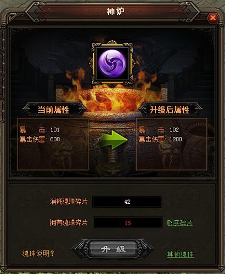Click the 神炉 title bar
The width and height of the screenshot is (225, 274).
(115, 12)
